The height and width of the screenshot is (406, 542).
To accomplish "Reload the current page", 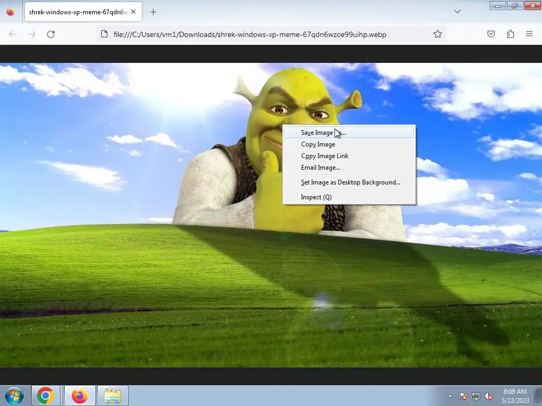I will point(51,34).
